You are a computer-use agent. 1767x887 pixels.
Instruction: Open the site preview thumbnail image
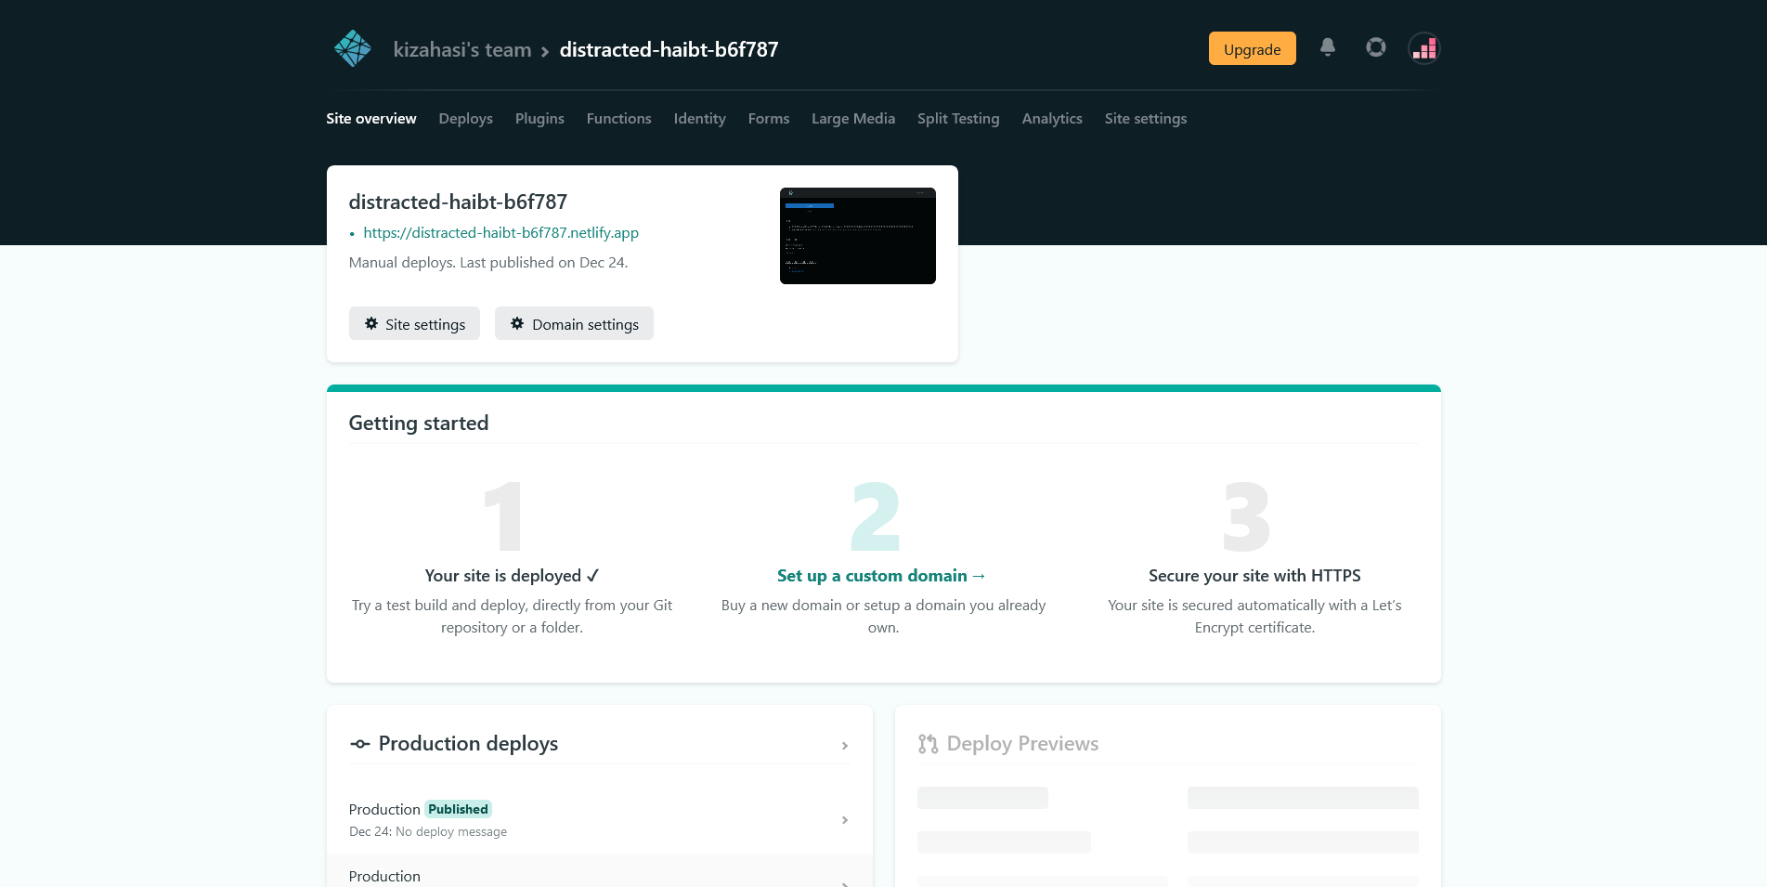[x=857, y=235]
